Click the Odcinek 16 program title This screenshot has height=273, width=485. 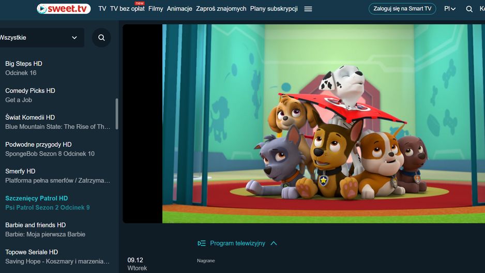[x=21, y=73]
